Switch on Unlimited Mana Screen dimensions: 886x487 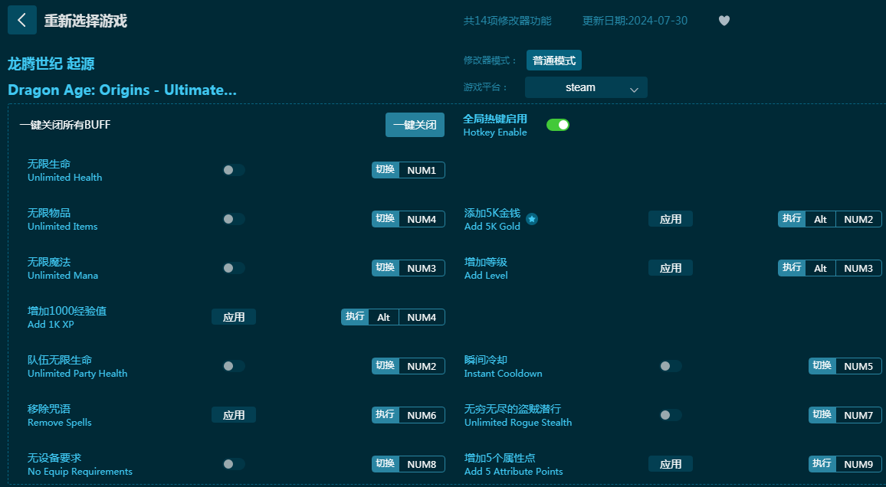[233, 268]
